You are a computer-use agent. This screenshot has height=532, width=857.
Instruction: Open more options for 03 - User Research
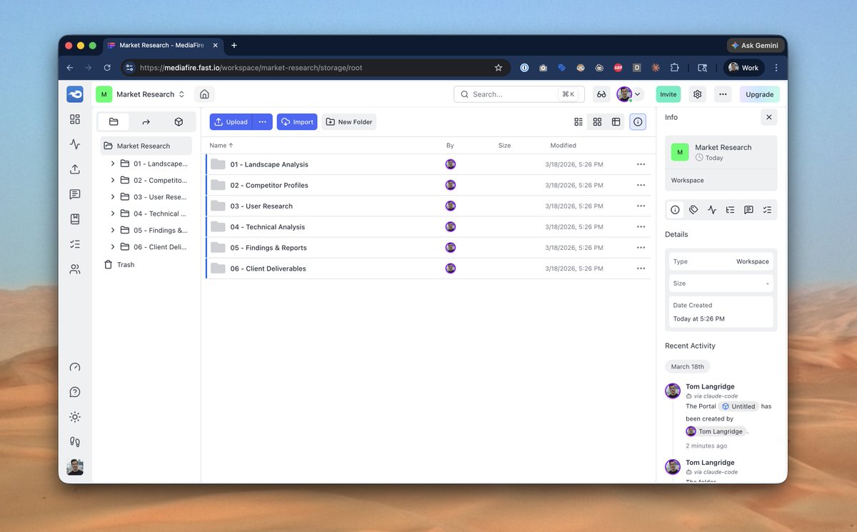[x=641, y=206]
